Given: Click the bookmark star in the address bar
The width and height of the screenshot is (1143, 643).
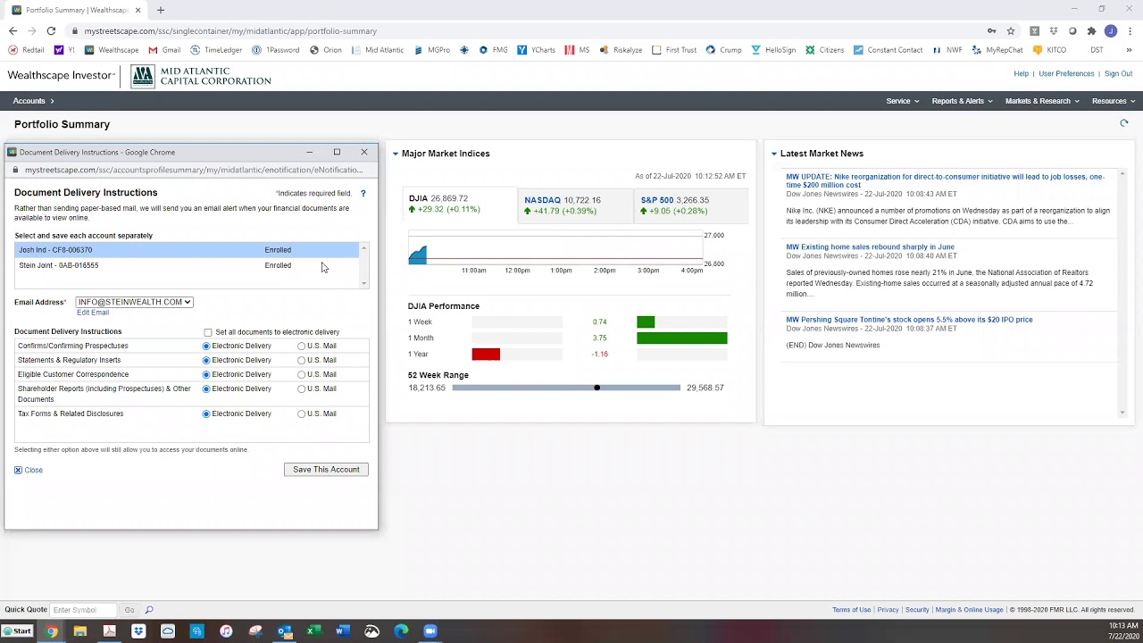Looking at the screenshot, I should [x=1010, y=30].
